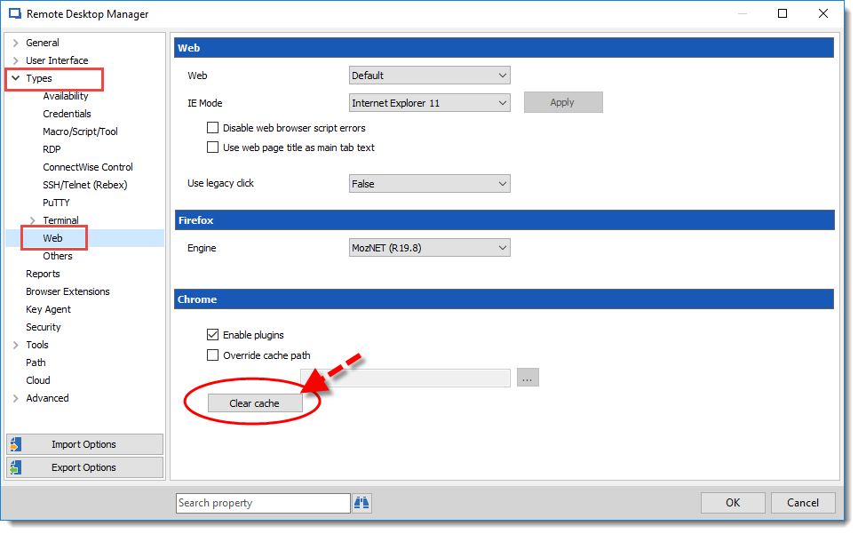This screenshot has width=858, height=534.
Task: Click the Search property input field
Action: pos(263,503)
